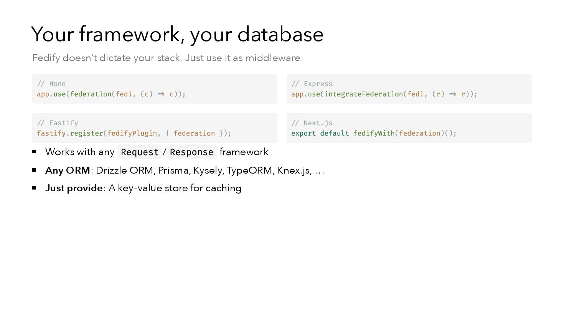Click the bold "Just provide" text
The width and height of the screenshot is (564, 318).
[x=74, y=188]
